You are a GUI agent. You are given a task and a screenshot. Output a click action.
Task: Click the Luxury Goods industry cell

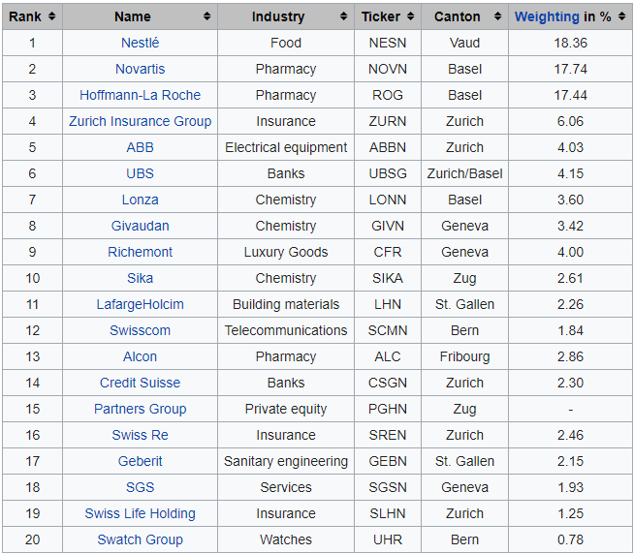click(286, 252)
